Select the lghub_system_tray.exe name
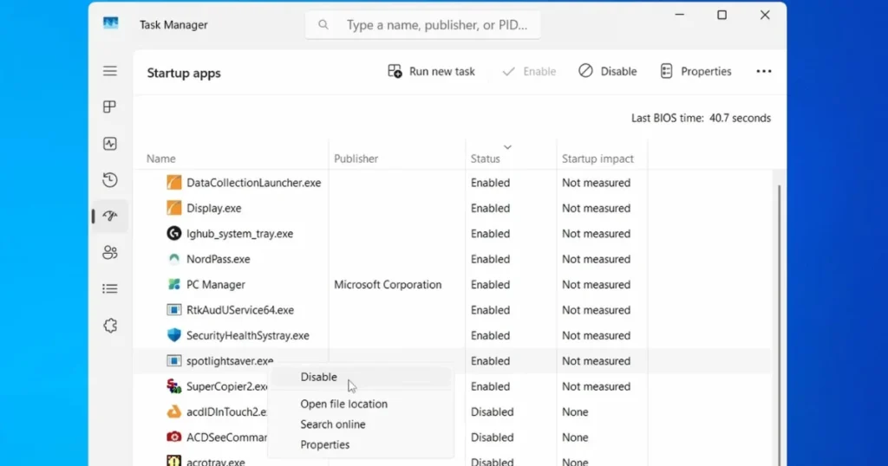The image size is (888, 466). point(239,234)
